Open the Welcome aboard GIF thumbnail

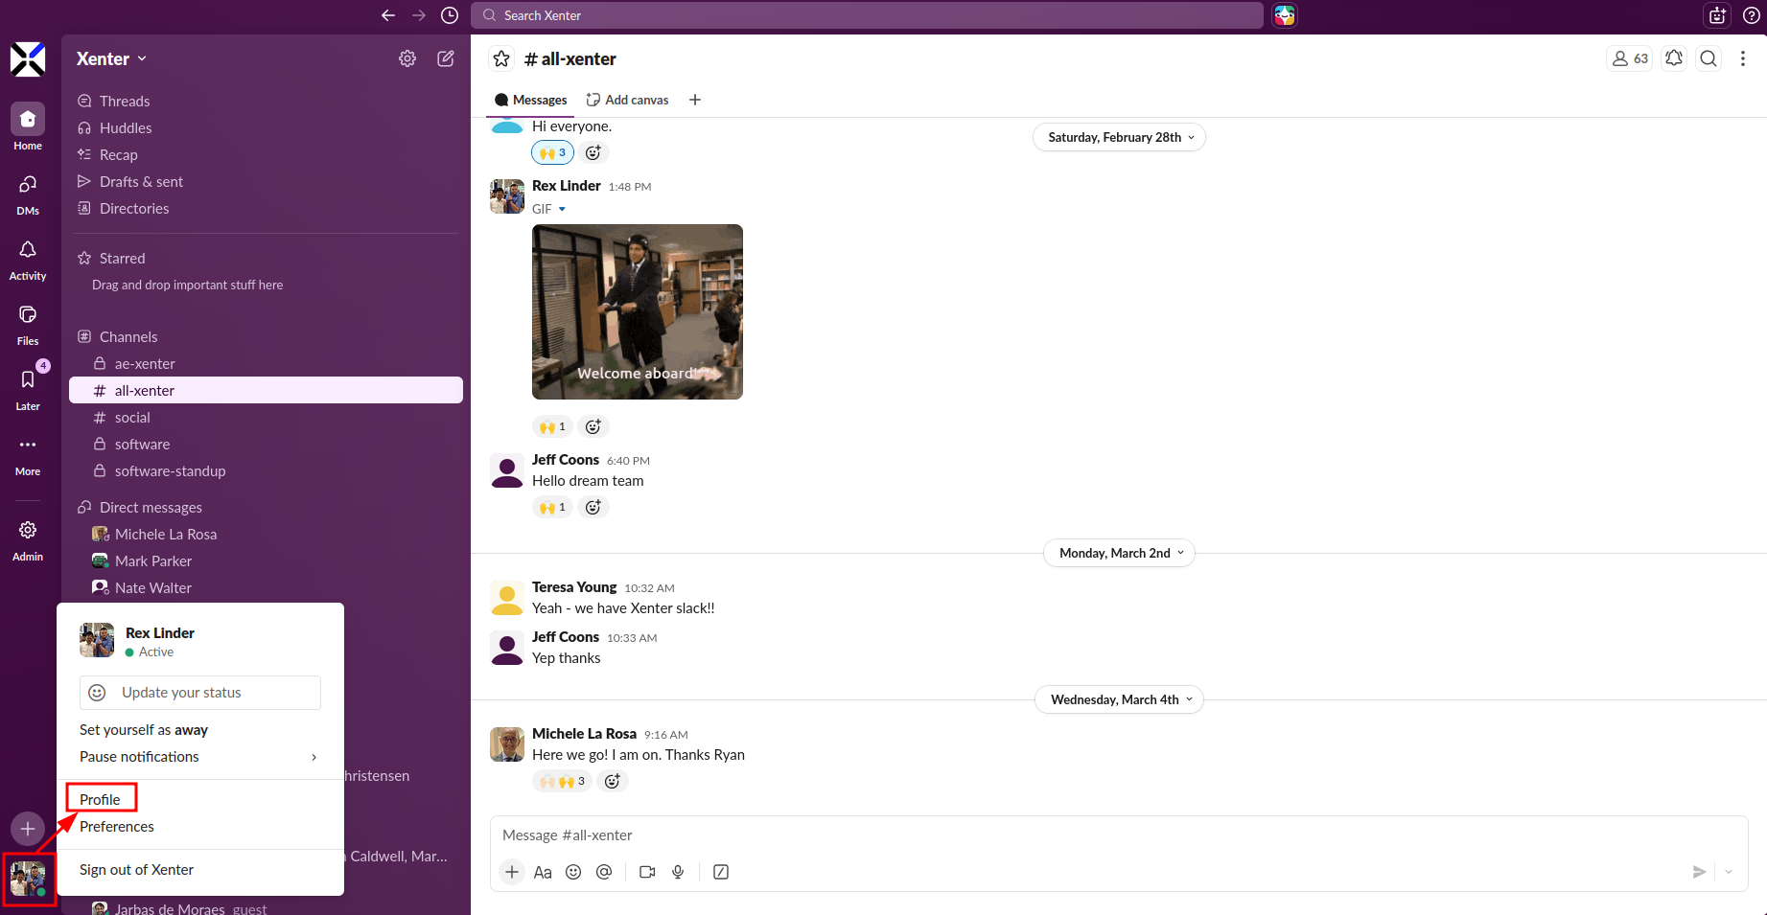[x=638, y=311]
